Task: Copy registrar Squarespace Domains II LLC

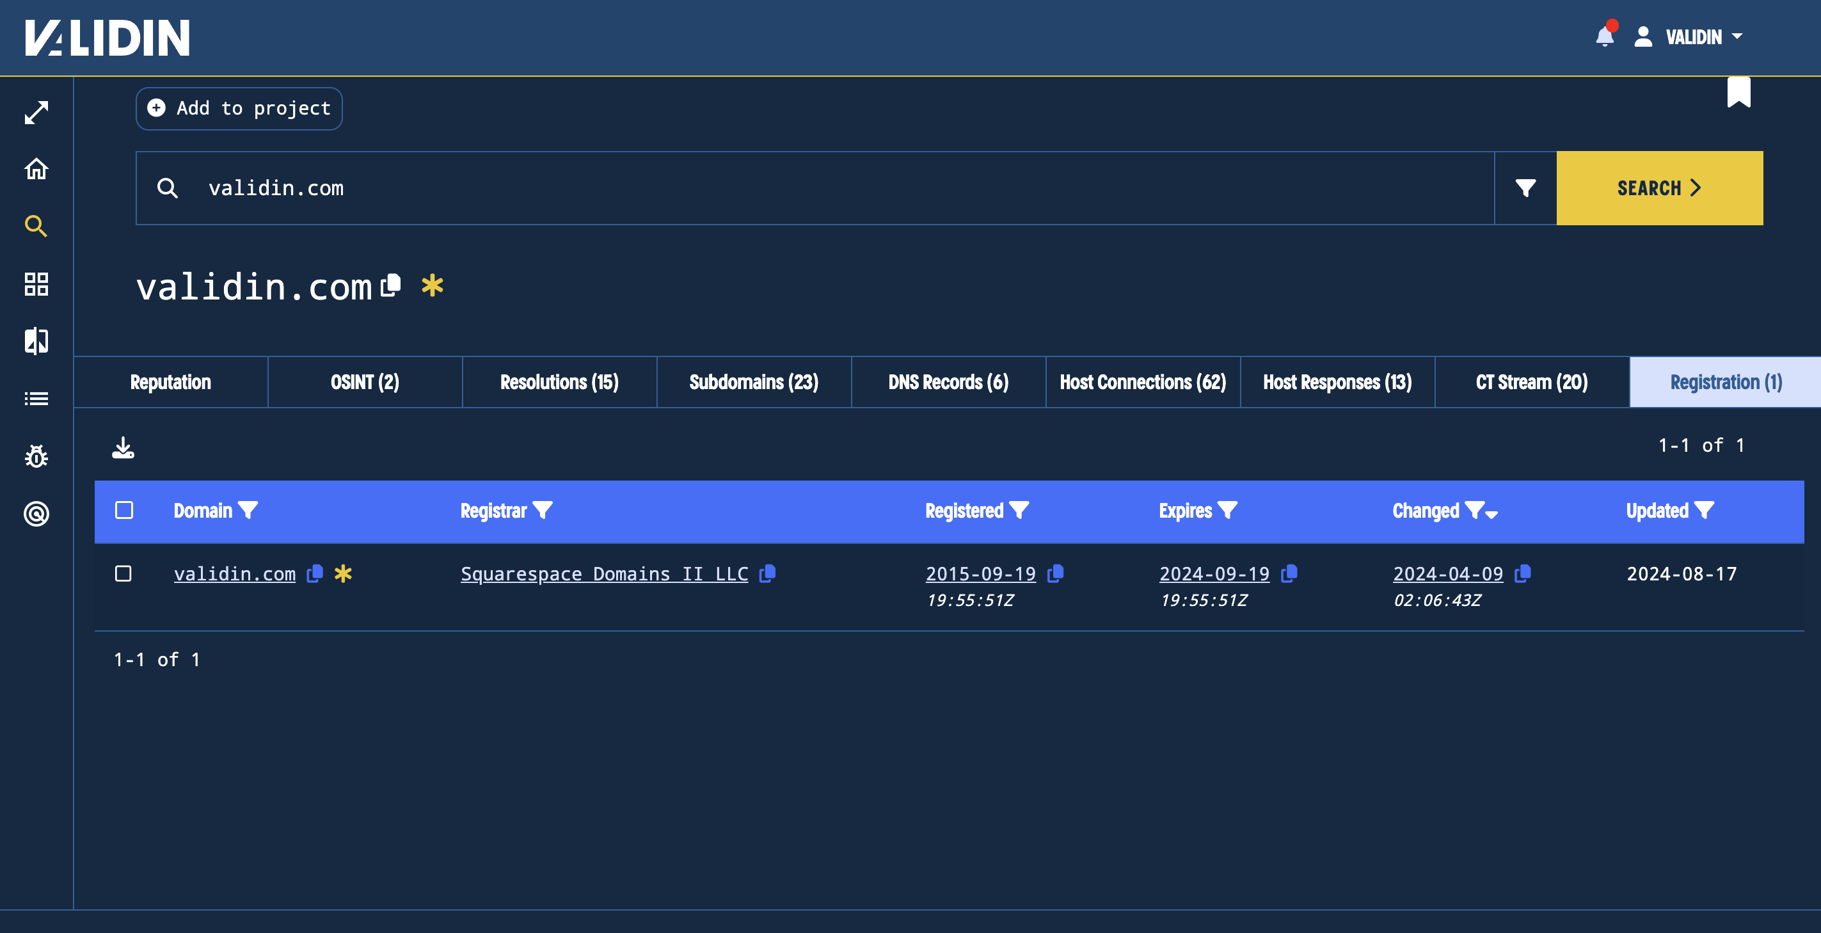Action: point(767,573)
